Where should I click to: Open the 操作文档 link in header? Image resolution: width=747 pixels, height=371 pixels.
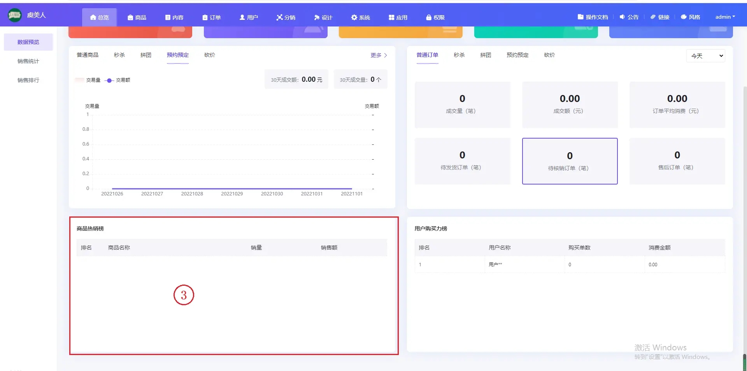pos(593,17)
